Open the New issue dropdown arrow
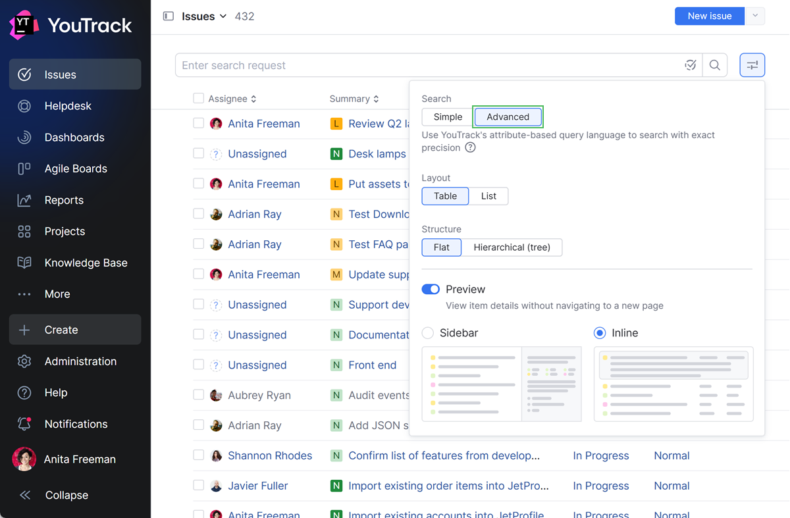This screenshot has width=790, height=518. pyautogui.click(x=755, y=16)
